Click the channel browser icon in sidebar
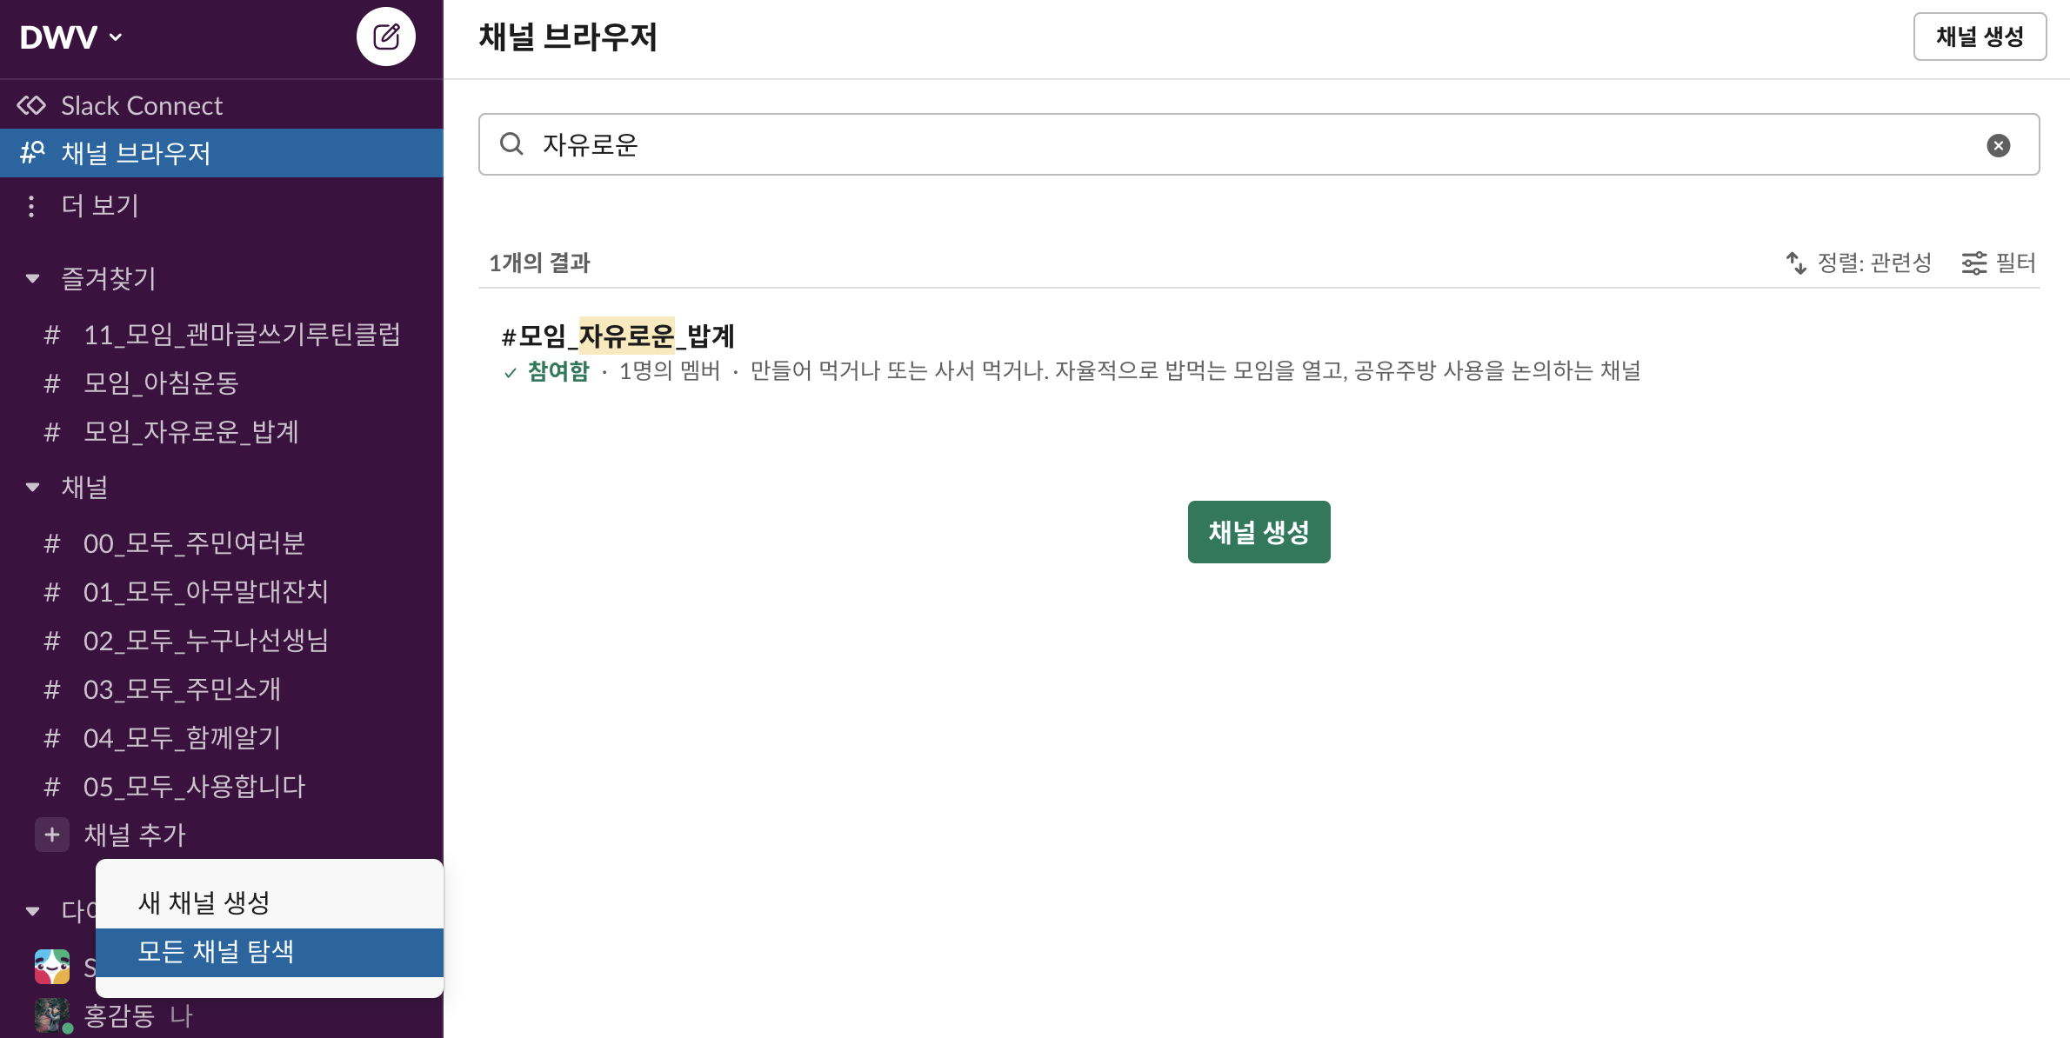The width and height of the screenshot is (2070, 1038). 32,153
